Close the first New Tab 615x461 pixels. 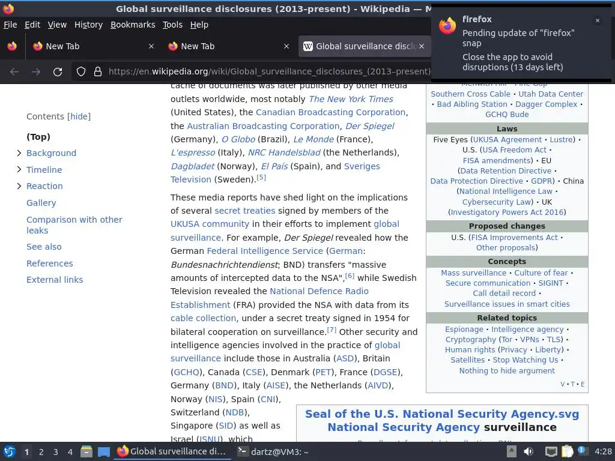tap(151, 46)
